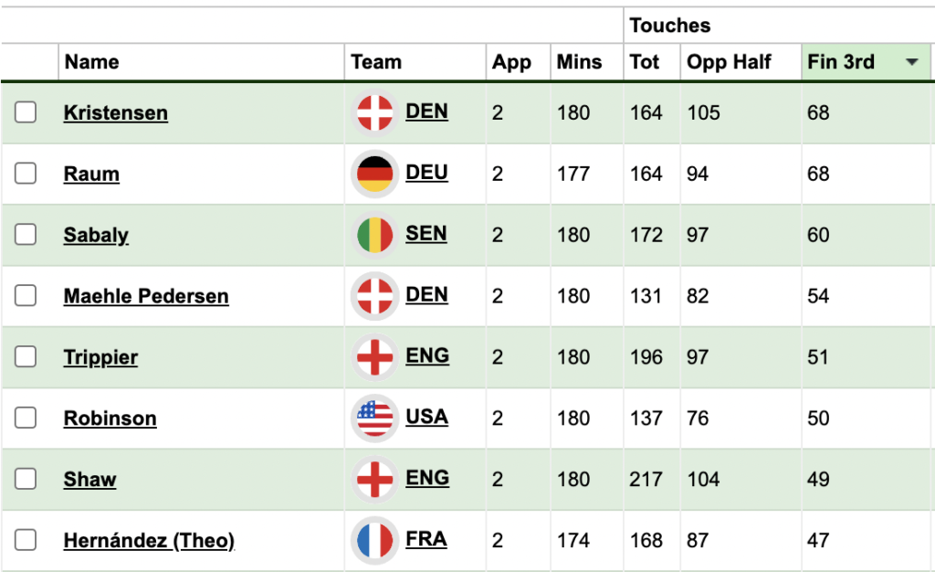This screenshot has width=935, height=572.
Task: Open Kristensen's player profile link
Action: [114, 112]
